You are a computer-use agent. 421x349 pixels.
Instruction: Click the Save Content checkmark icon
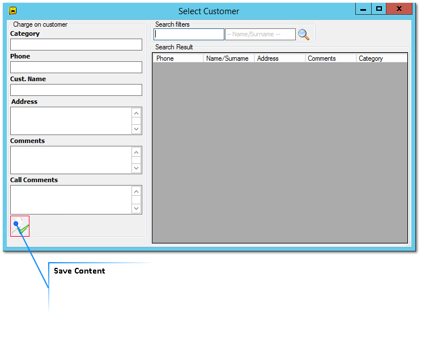point(20,226)
